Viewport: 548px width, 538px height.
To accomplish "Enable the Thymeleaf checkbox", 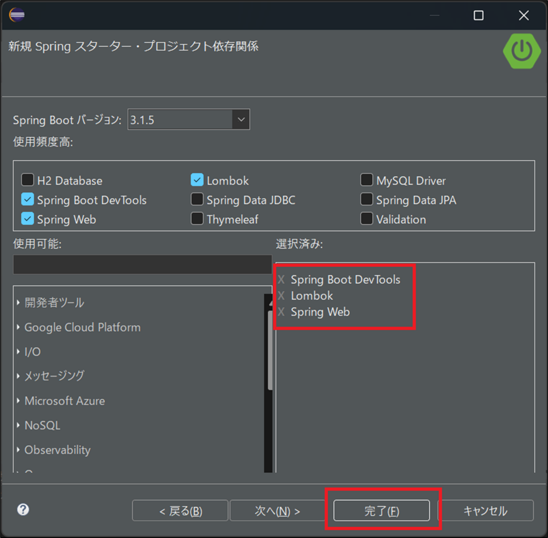I will click(x=197, y=219).
